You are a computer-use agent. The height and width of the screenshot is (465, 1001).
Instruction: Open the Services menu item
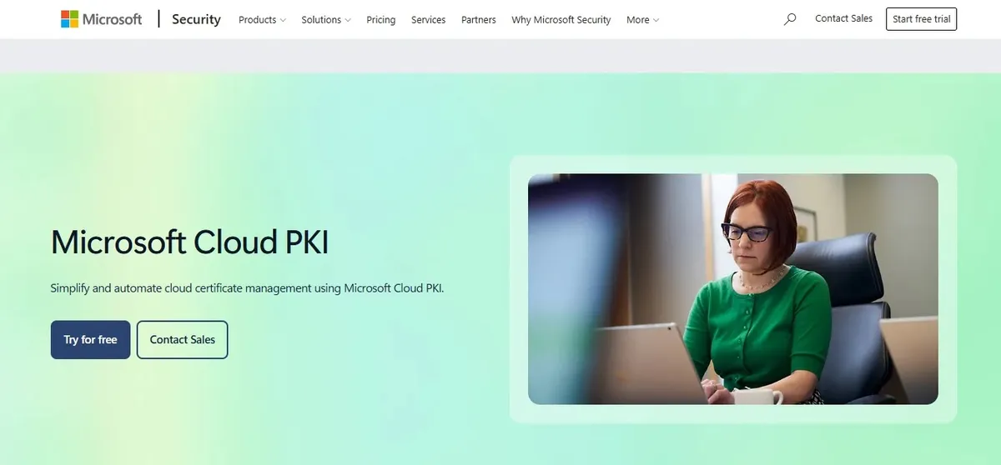[429, 20]
